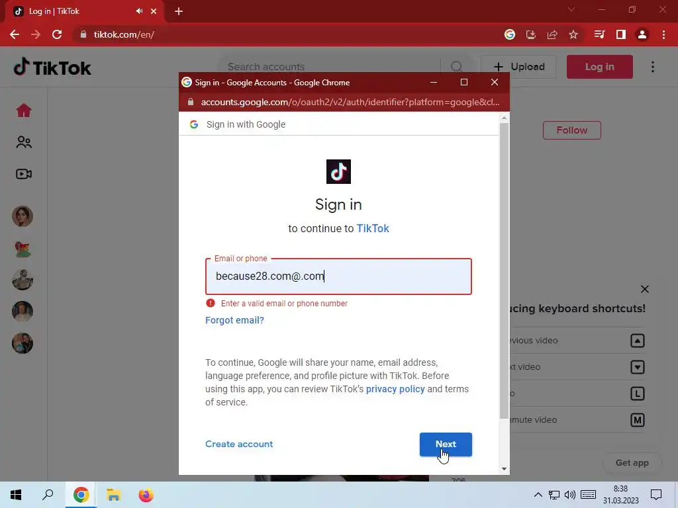Open the media control icon in Chrome toolbar
678x508 pixels.
pyautogui.click(x=599, y=34)
